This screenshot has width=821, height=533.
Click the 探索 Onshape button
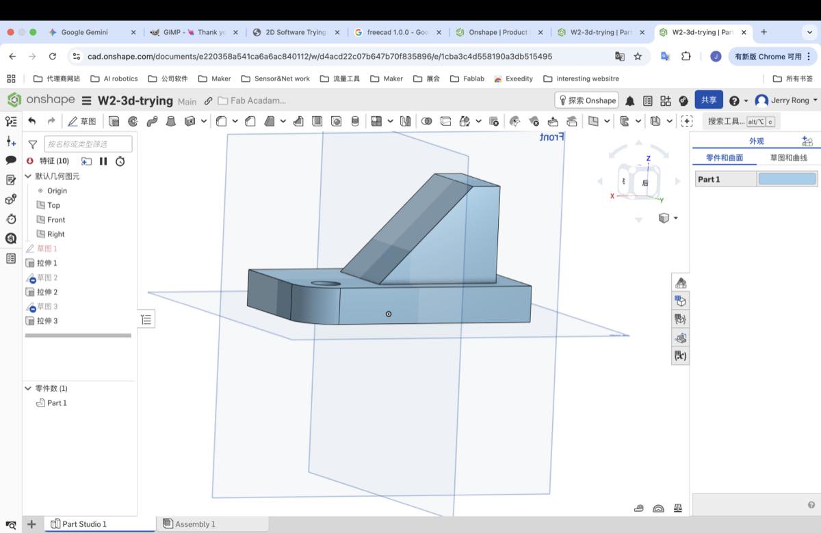pos(586,100)
